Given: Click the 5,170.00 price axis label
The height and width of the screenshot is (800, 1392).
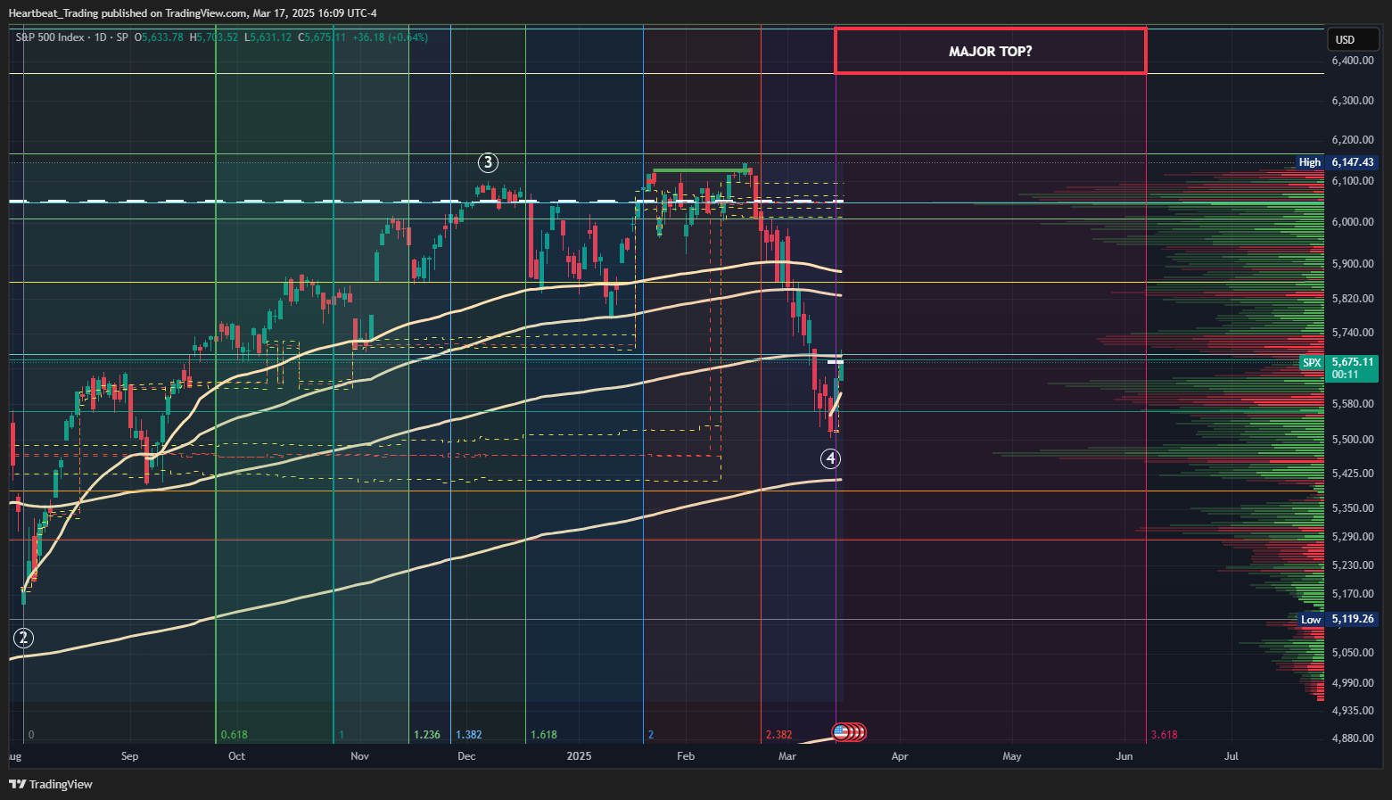Looking at the screenshot, I should click(x=1353, y=594).
